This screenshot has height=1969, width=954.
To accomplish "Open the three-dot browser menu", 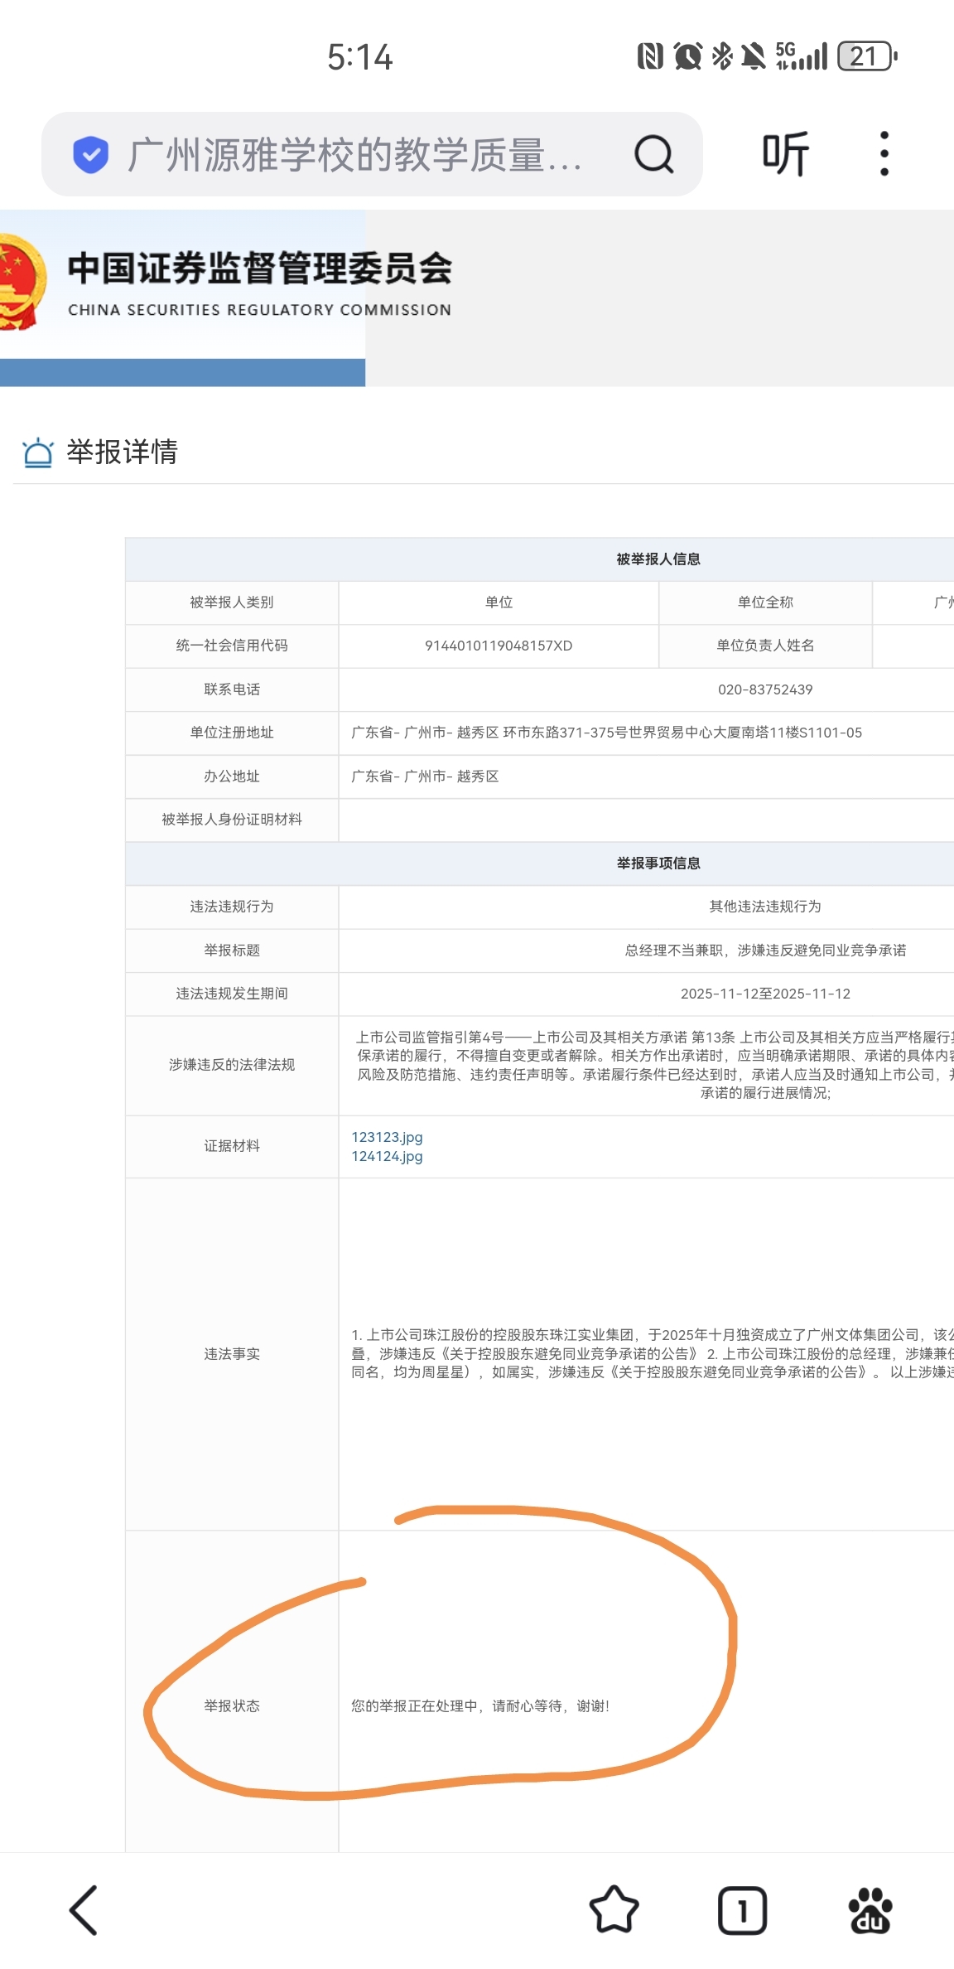I will click(x=884, y=154).
